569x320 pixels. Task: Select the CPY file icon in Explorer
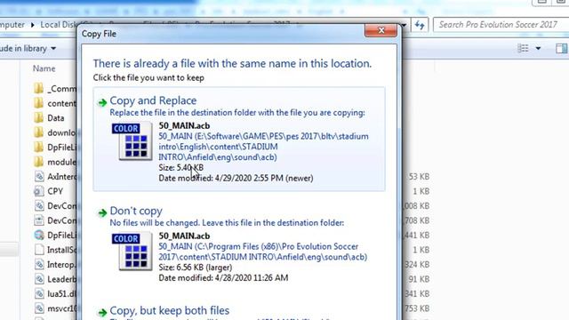[x=39, y=191]
